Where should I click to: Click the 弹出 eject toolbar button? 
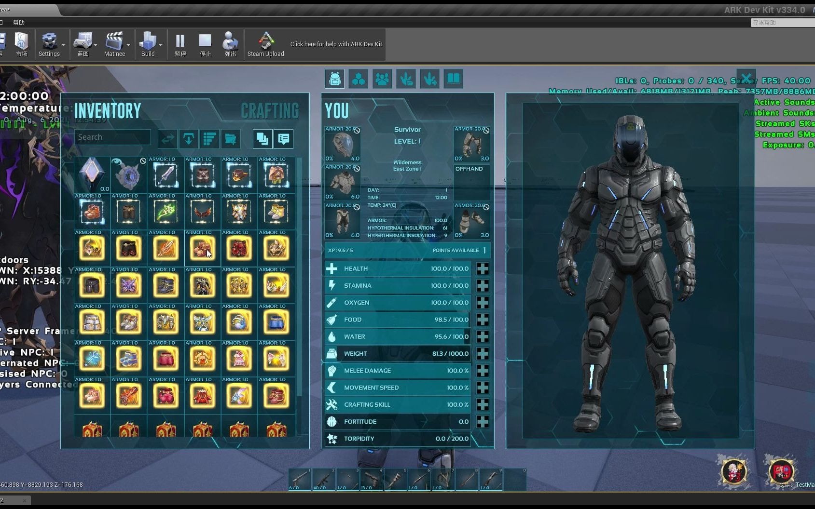point(230,44)
